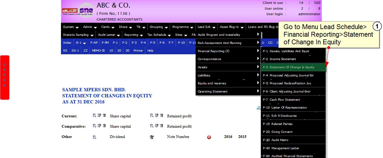Expand the Assets submenu
The image size is (383, 158).
pyautogui.click(x=228, y=67)
